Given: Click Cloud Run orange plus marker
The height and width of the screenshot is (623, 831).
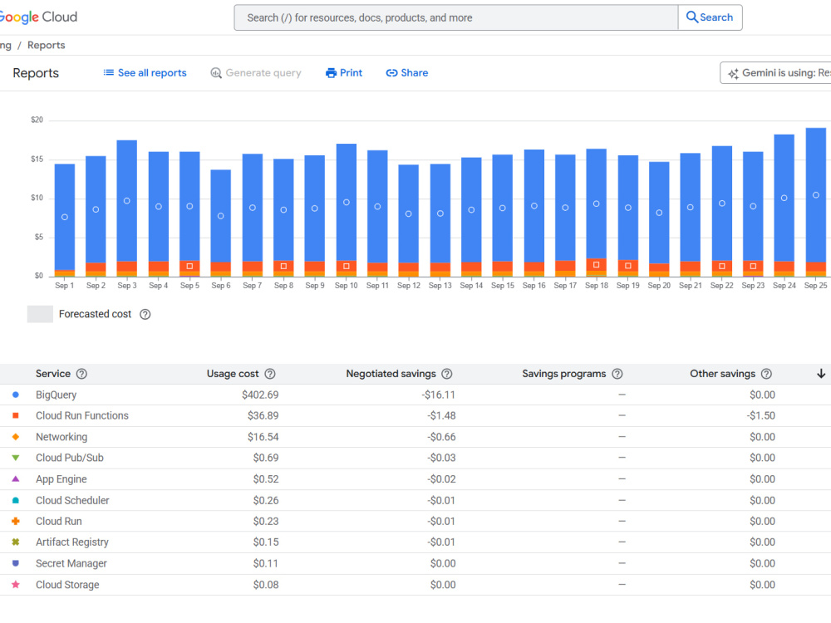Looking at the screenshot, I should click(x=15, y=522).
